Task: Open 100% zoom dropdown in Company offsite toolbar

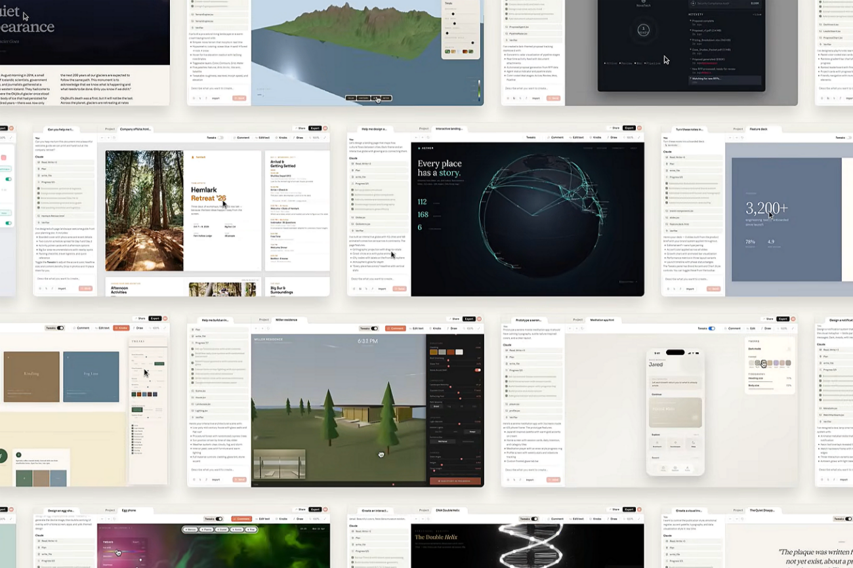Action: (316, 138)
